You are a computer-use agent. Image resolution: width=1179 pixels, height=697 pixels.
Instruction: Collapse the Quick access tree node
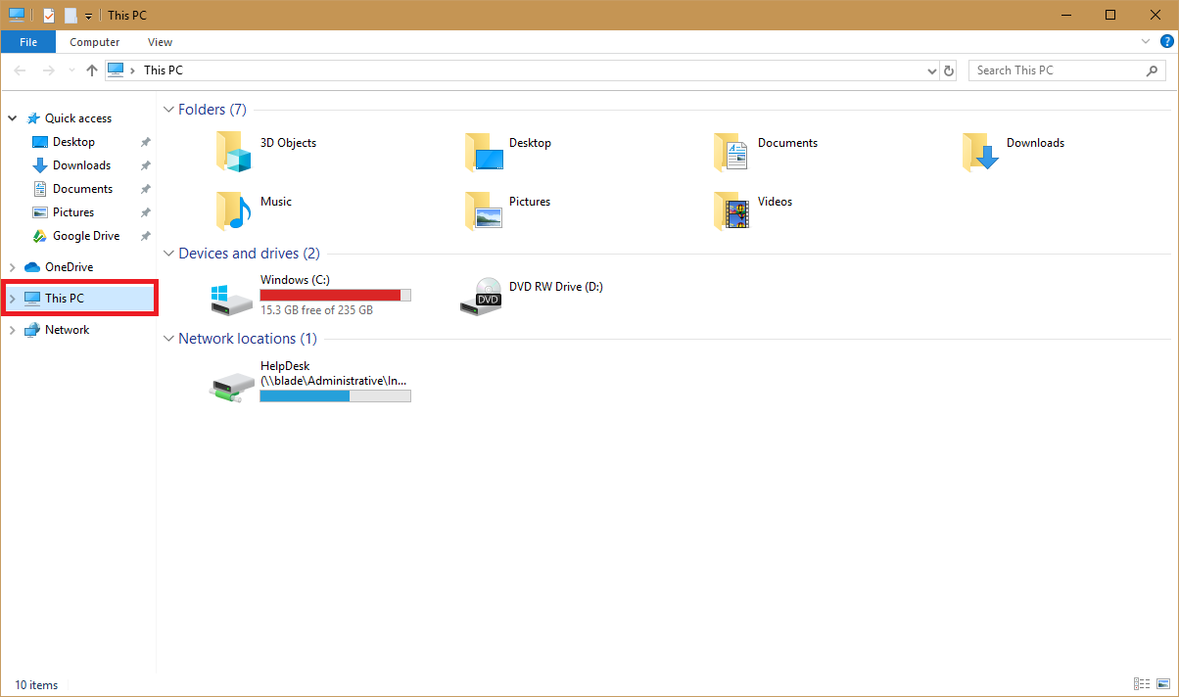click(13, 118)
